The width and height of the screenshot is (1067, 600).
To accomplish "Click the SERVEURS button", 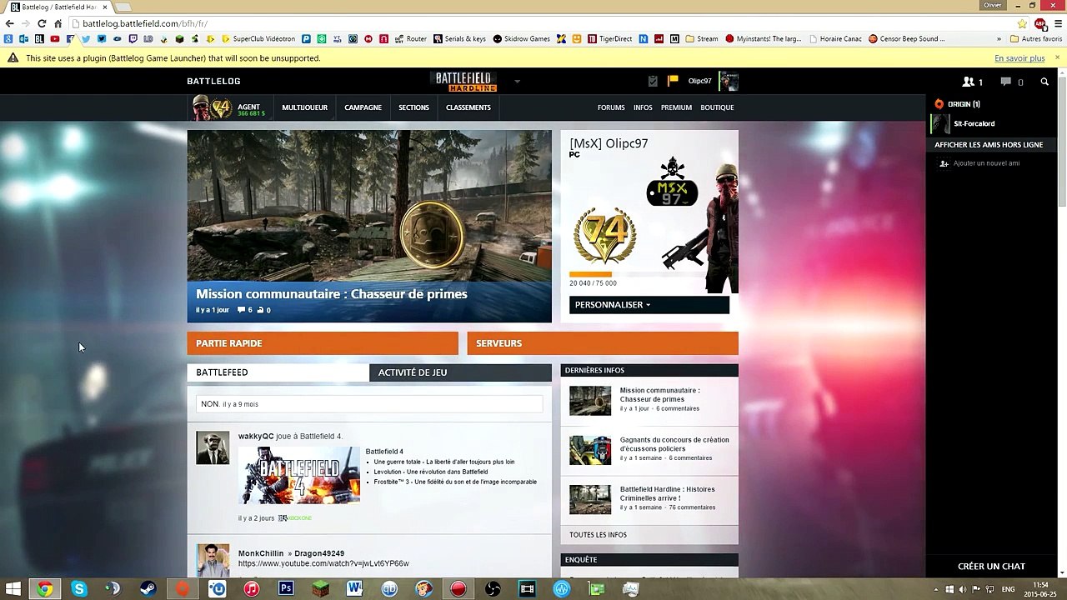I will point(603,343).
